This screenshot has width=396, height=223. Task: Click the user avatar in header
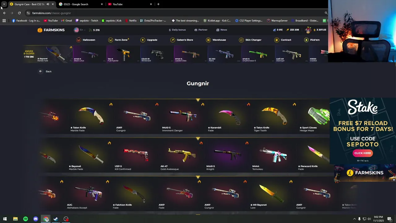tap(308, 30)
